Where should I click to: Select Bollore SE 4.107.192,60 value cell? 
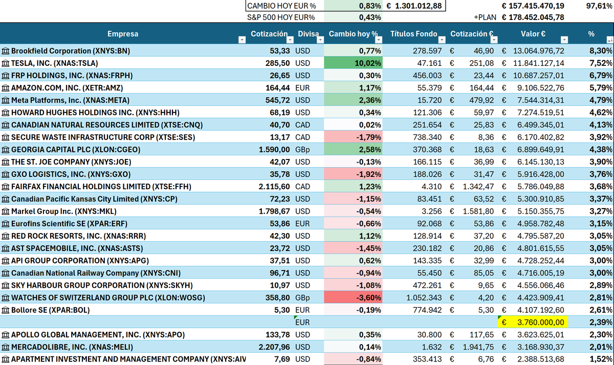[534, 310]
